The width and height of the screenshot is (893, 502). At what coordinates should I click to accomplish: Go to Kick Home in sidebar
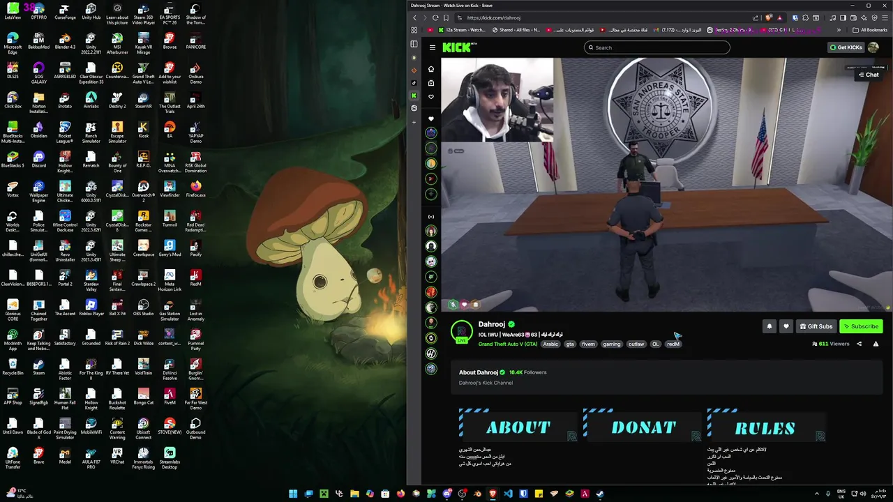431,69
